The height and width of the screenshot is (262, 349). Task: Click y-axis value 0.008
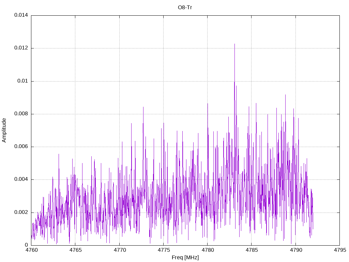(x=21, y=114)
